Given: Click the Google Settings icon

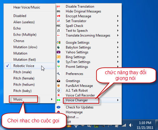Looking at the screenshot, I should [x=58, y=42].
